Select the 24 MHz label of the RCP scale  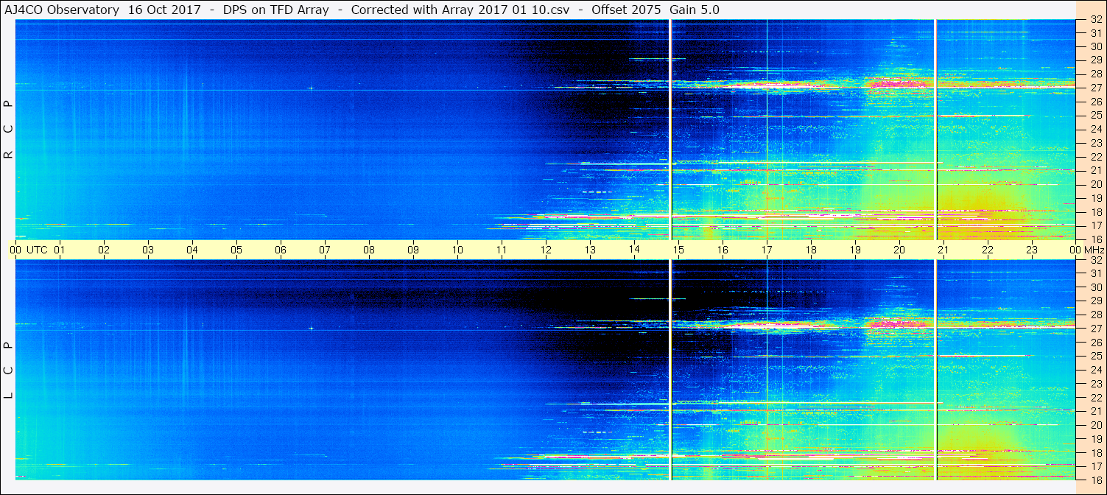point(1096,129)
